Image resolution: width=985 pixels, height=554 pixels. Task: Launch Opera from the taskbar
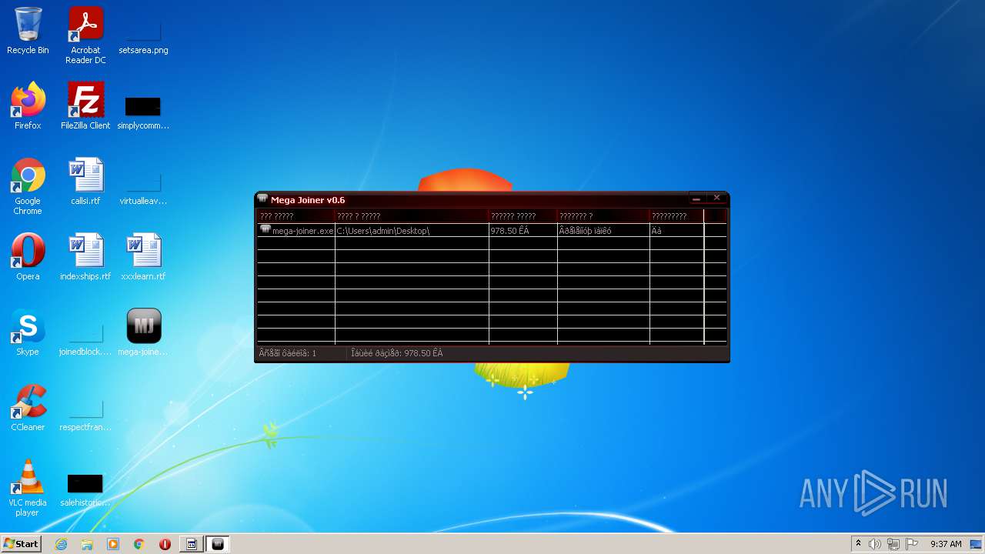(165, 544)
